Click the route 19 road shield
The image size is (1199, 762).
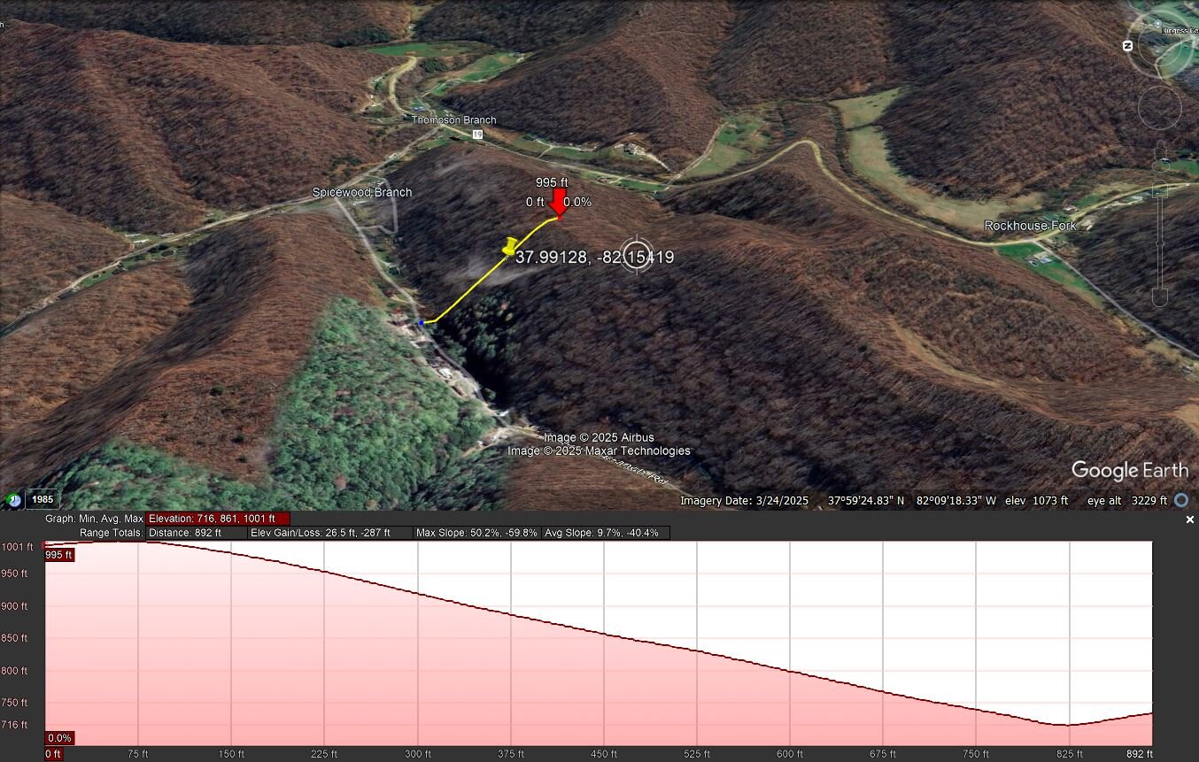click(477, 135)
